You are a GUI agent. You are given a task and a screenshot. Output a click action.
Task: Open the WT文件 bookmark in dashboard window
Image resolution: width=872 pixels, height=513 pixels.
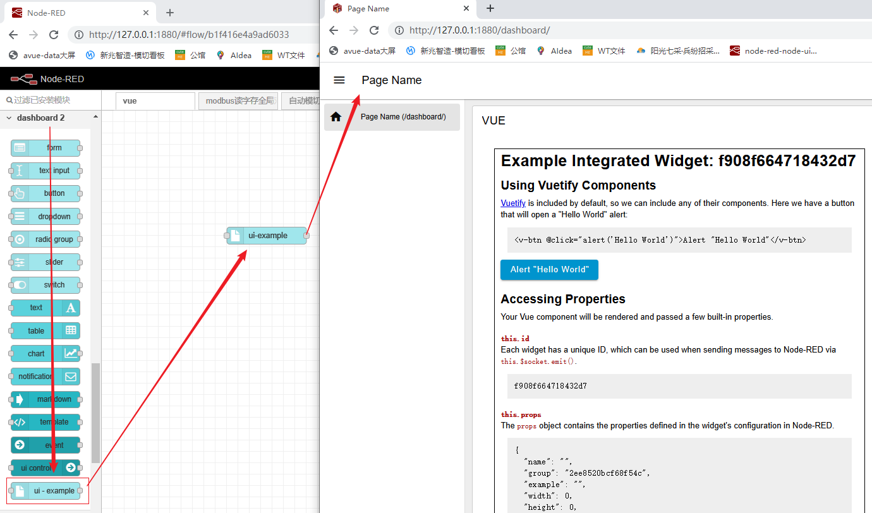click(x=604, y=51)
